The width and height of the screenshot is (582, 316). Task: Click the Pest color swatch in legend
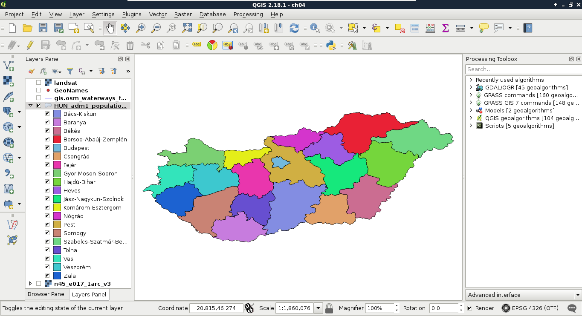tap(57, 224)
